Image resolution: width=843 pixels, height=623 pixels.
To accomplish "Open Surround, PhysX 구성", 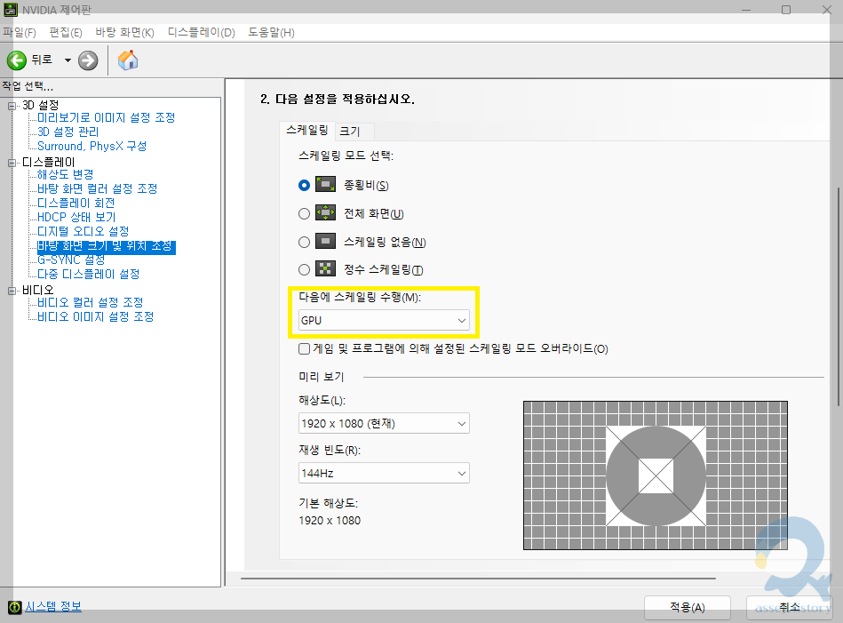I will (91, 146).
